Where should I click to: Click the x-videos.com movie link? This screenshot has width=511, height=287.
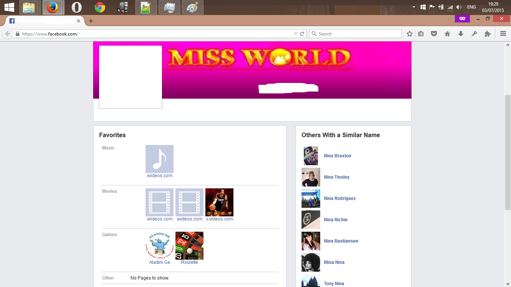pyautogui.click(x=220, y=219)
